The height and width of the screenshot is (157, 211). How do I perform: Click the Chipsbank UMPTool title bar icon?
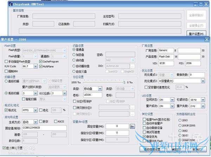click(11, 4)
